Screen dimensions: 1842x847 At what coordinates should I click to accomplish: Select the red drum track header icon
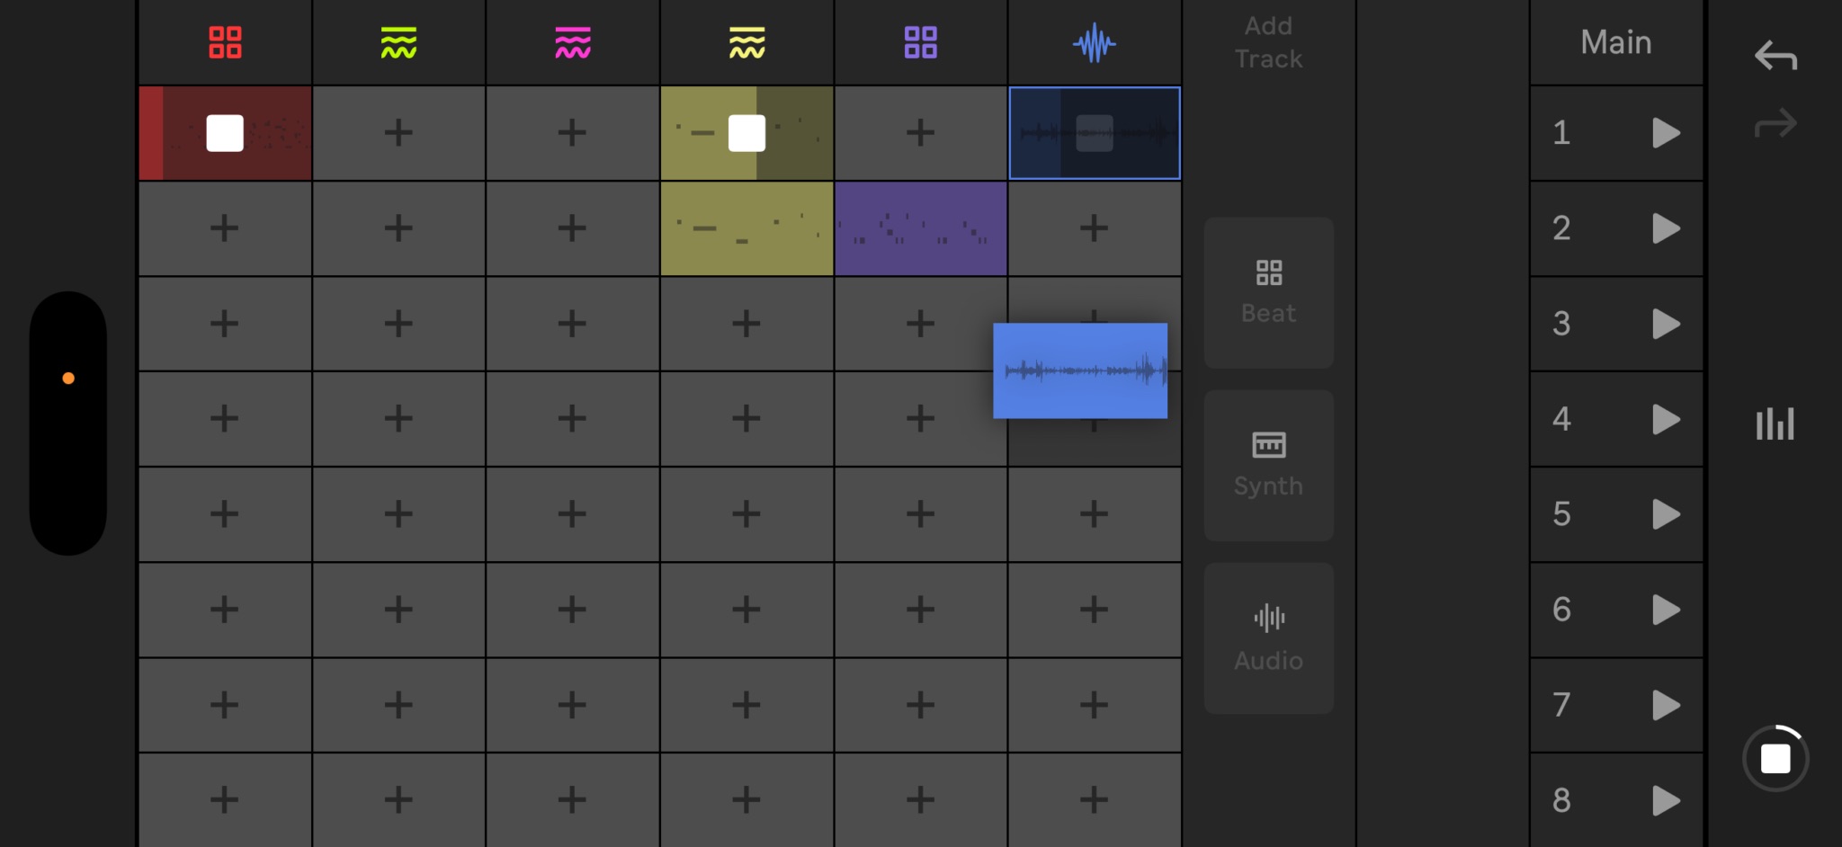click(225, 42)
